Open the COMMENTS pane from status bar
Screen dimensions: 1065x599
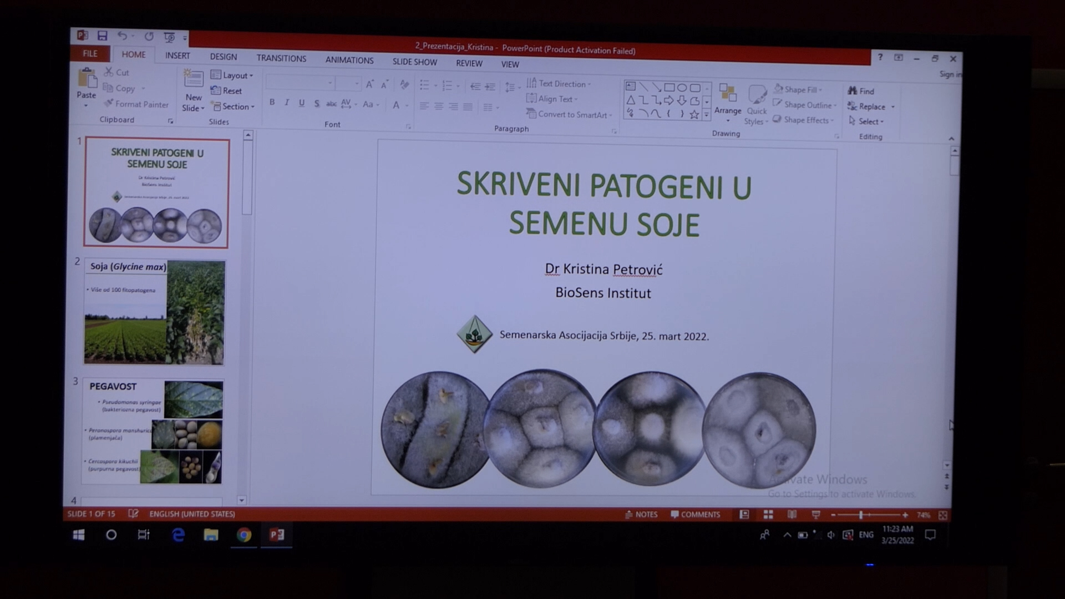point(696,515)
